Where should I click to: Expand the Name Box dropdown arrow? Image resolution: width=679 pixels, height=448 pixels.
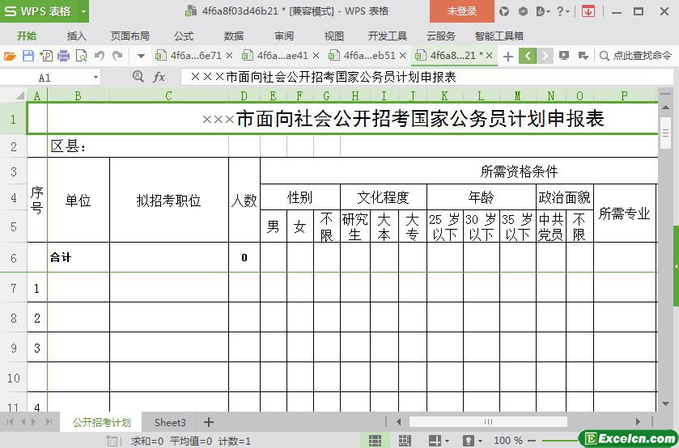tap(95, 78)
